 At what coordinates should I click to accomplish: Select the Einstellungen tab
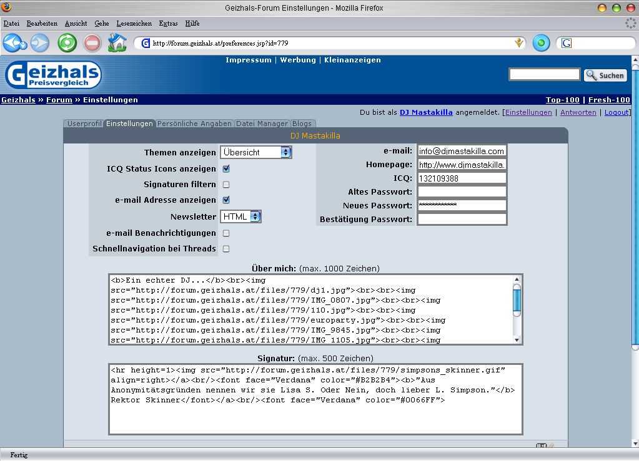(129, 124)
